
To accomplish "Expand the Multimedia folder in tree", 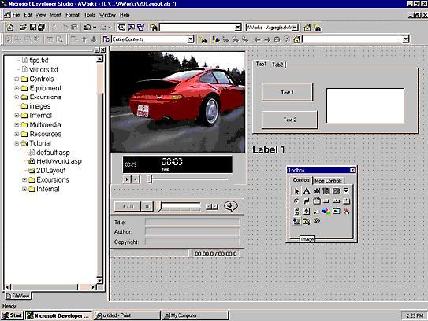I will pos(17,125).
